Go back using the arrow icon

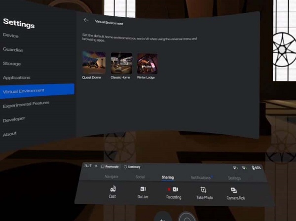pos(86,20)
